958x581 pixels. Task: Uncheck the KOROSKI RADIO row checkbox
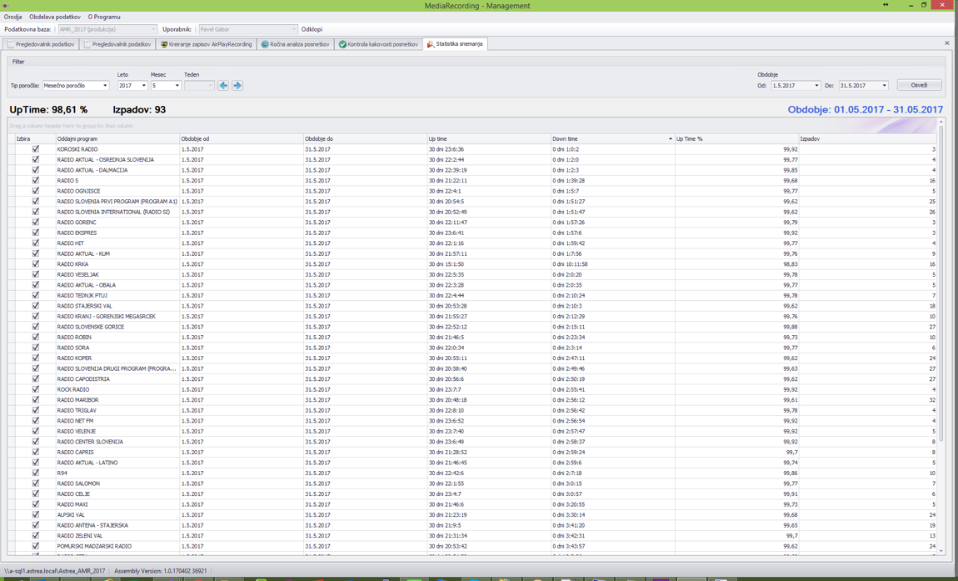pyautogui.click(x=36, y=148)
